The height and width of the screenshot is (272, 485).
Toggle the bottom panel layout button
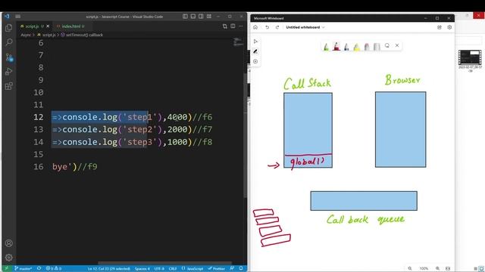(x=193, y=17)
